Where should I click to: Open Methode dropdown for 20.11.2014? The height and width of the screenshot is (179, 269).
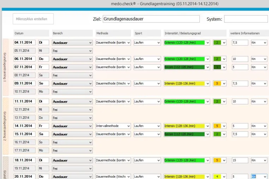pos(113,177)
